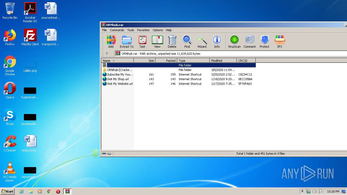Sort file list by CRC32 column
Viewport: 347px width, 195px height.
[x=246, y=60]
